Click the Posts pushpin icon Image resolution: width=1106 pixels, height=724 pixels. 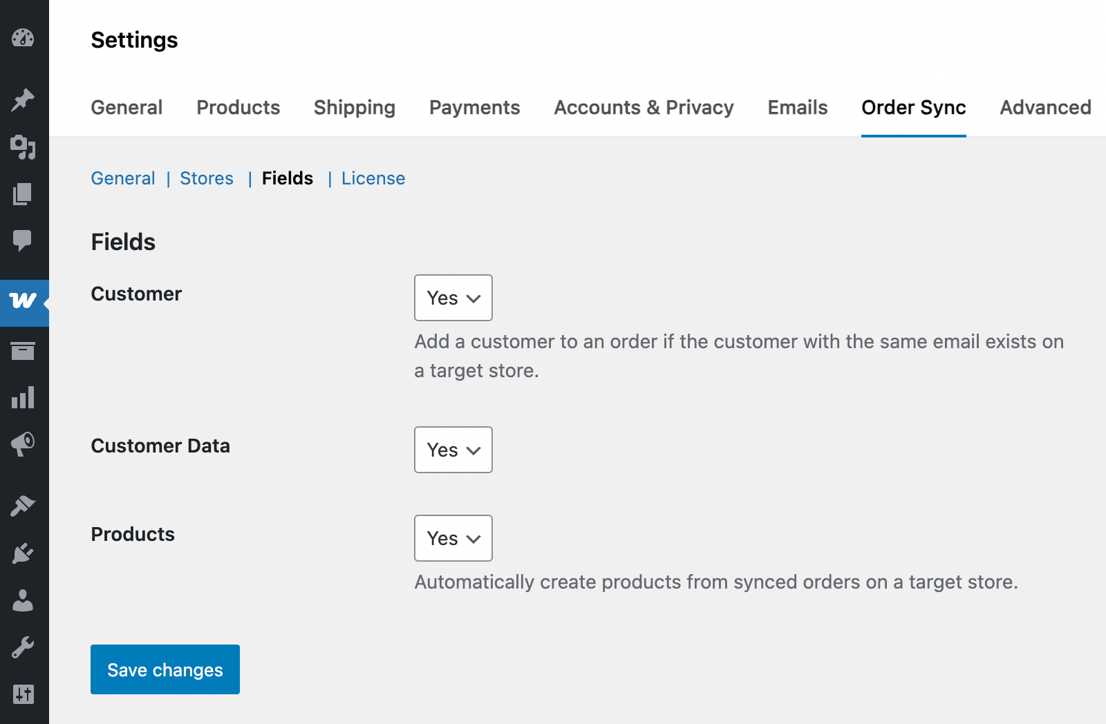(23, 100)
